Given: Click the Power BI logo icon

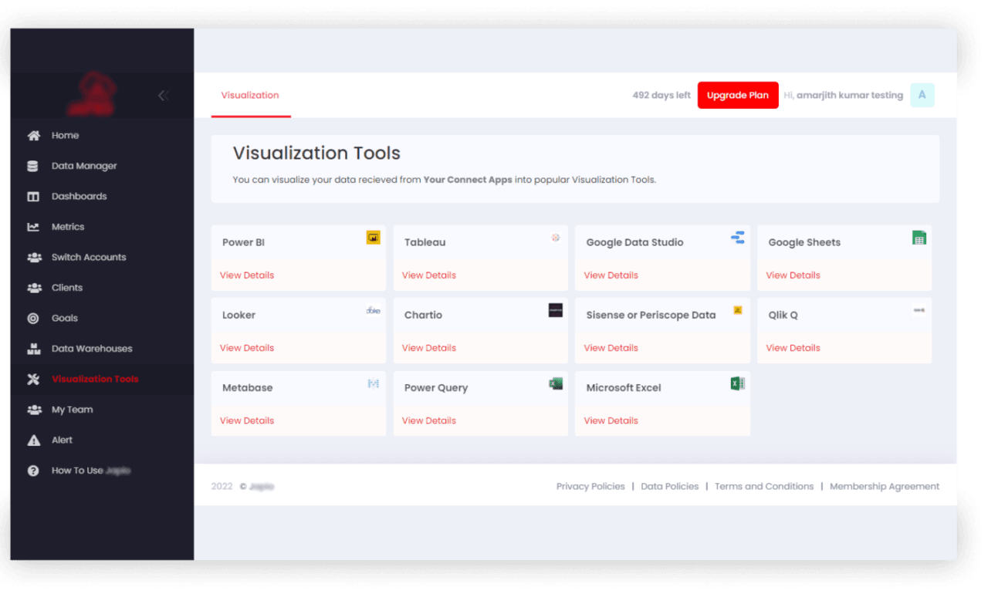Looking at the screenshot, I should coord(374,238).
